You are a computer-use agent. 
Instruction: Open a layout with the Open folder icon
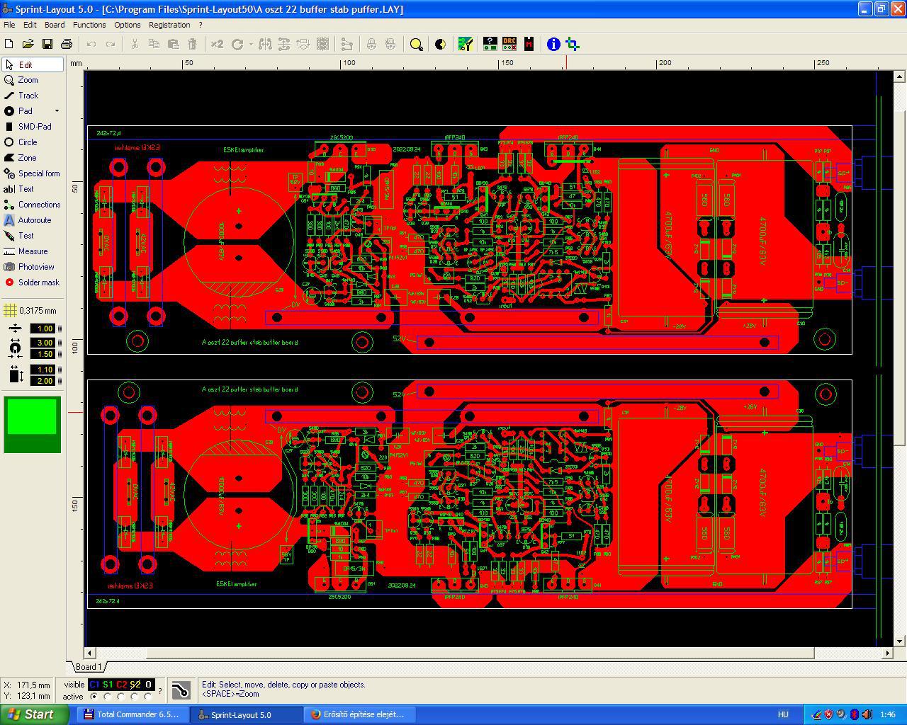tap(28, 44)
